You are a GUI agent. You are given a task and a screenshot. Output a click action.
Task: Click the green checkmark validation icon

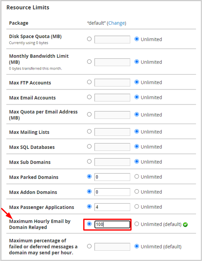pos(185,224)
